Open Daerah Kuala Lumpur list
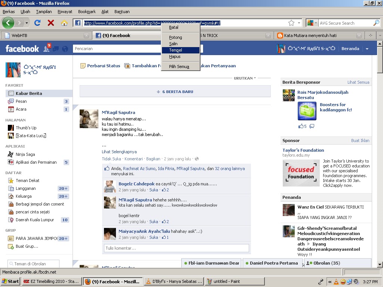 click(x=35, y=220)
